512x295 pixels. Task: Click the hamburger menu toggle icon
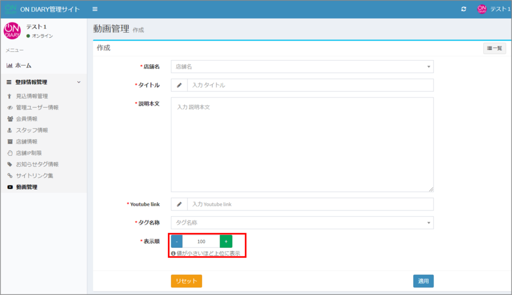click(95, 9)
